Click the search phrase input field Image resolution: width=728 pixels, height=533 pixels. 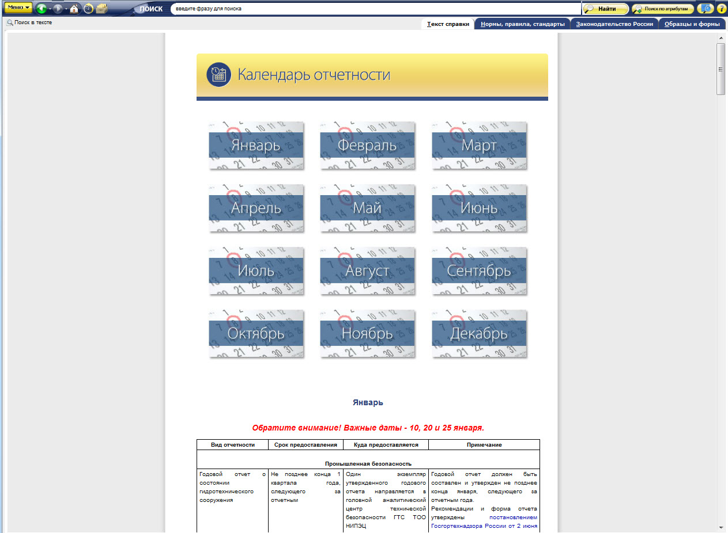[x=375, y=9]
